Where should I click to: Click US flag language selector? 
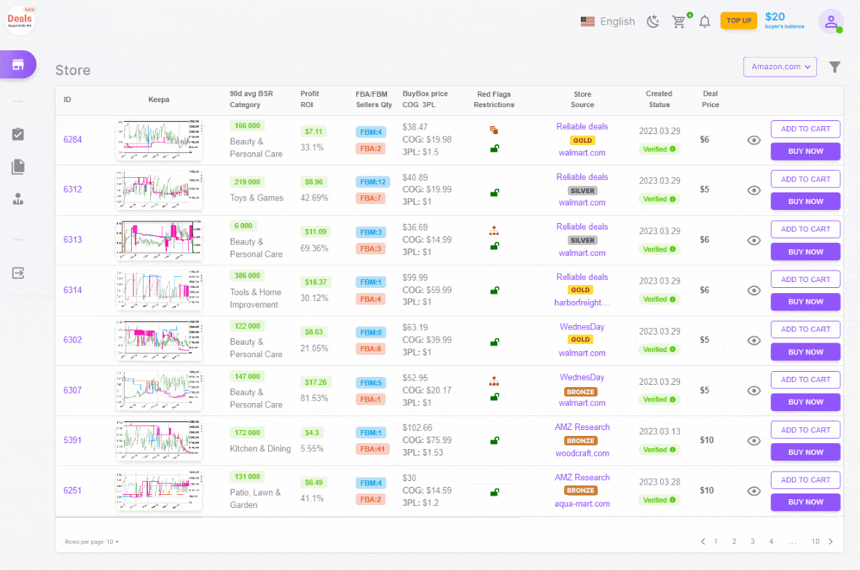click(587, 21)
